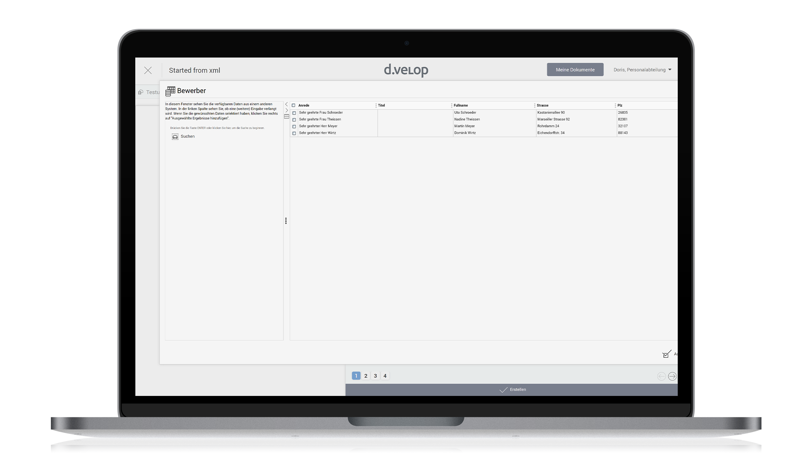Click the Bewerber table icon
Image resolution: width=812 pixels, height=466 pixels.
170,91
